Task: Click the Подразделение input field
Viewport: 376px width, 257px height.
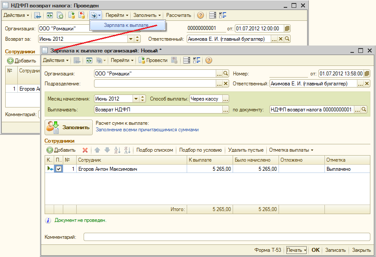Action: [155, 84]
